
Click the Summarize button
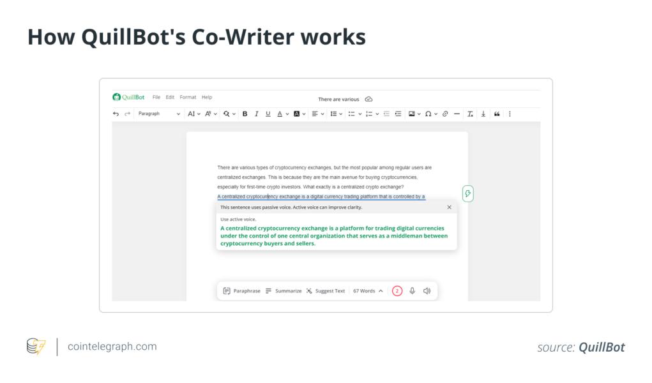point(284,290)
